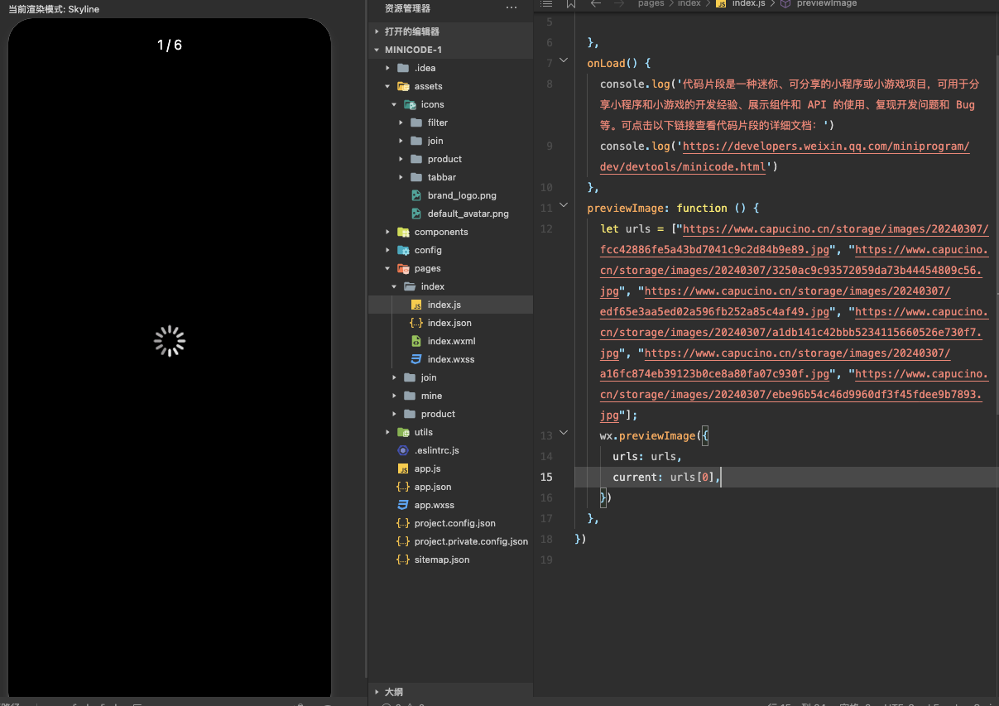Expand the tabbar folder

[x=401, y=177]
